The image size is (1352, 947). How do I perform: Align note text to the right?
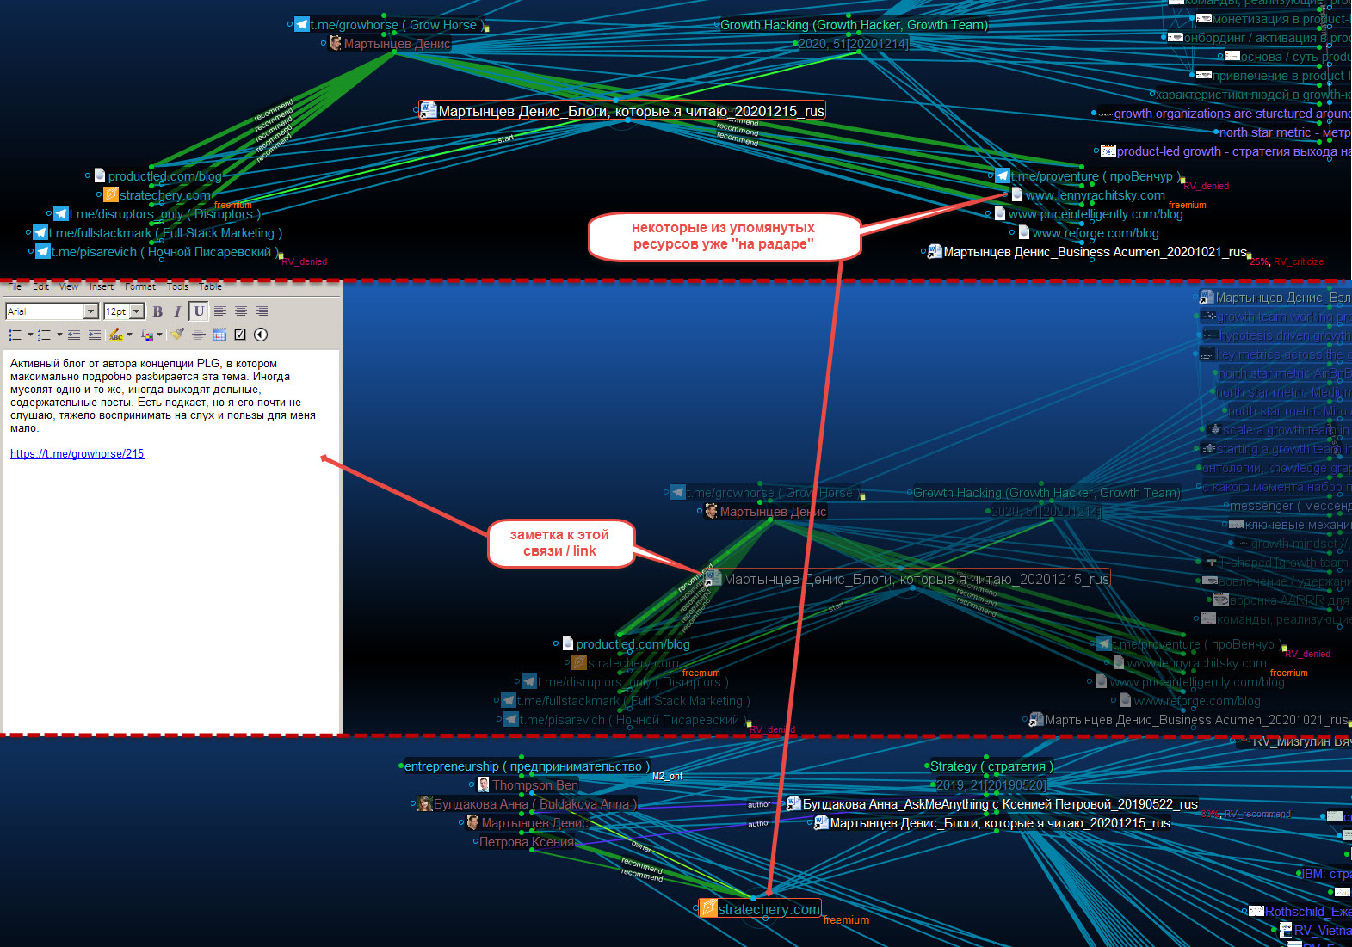tap(262, 311)
